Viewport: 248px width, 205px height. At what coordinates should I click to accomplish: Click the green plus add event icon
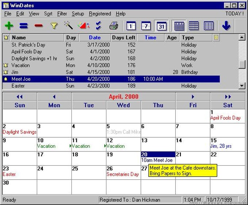click(x=9, y=25)
